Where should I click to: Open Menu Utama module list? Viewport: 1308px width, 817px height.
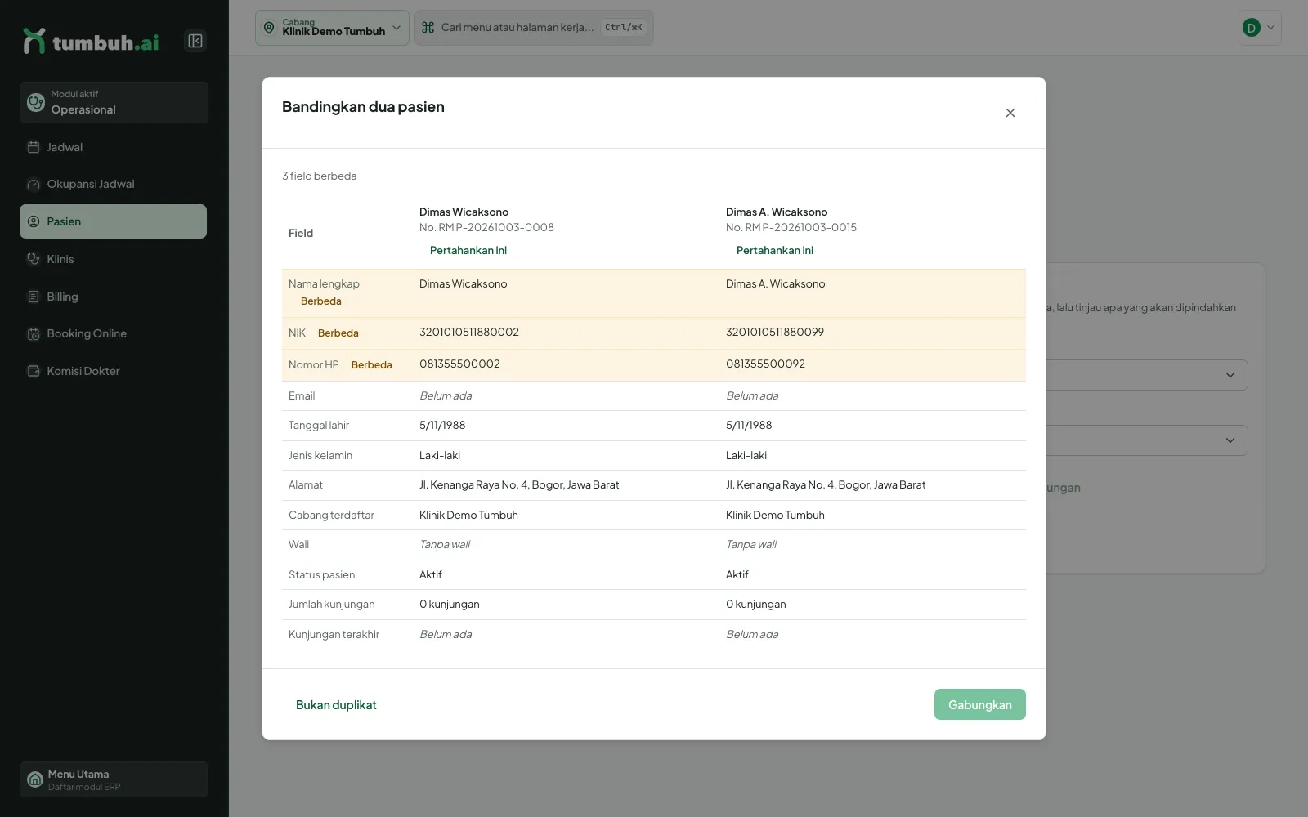(114, 779)
